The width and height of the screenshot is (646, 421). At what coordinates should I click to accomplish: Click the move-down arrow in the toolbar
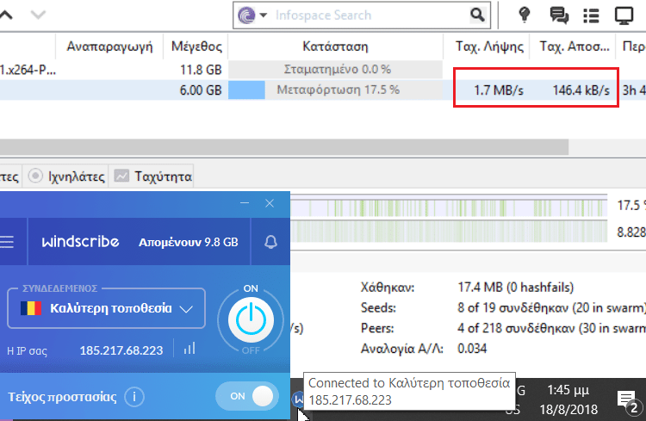[38, 15]
